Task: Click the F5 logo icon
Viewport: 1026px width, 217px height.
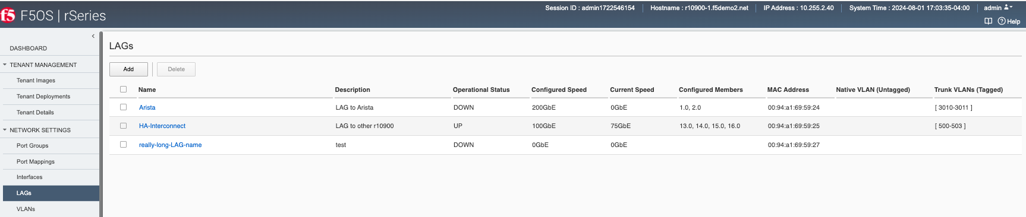Action: coord(8,15)
